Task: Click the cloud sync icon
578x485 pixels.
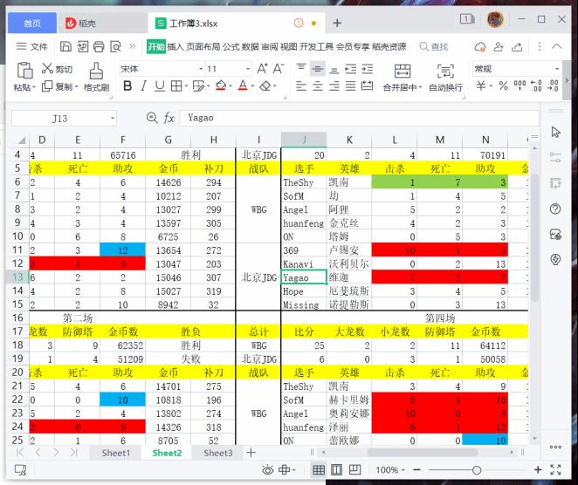Action: [x=480, y=47]
